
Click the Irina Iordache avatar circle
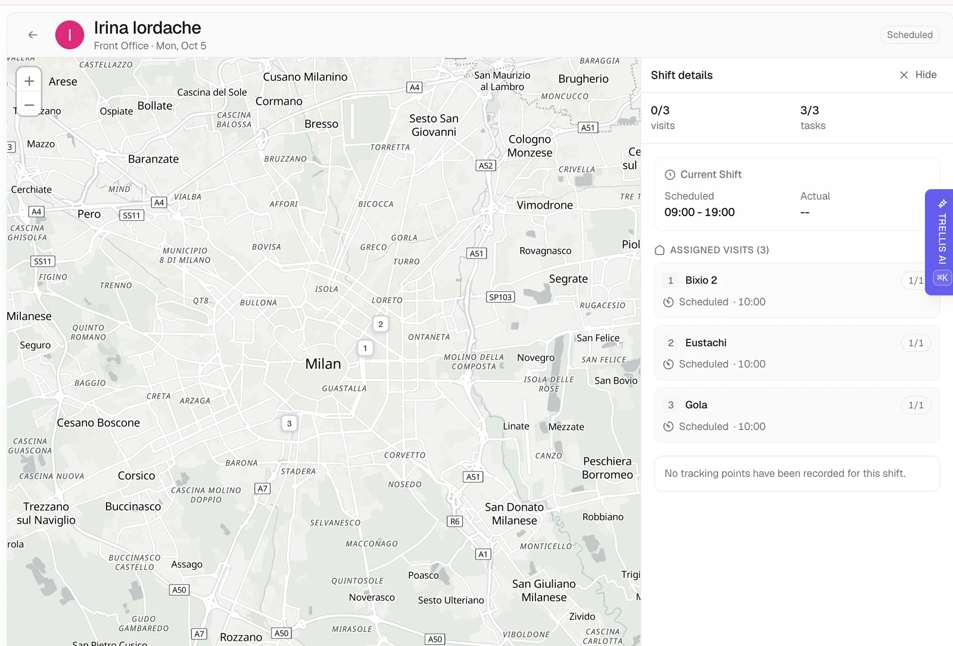(70, 35)
